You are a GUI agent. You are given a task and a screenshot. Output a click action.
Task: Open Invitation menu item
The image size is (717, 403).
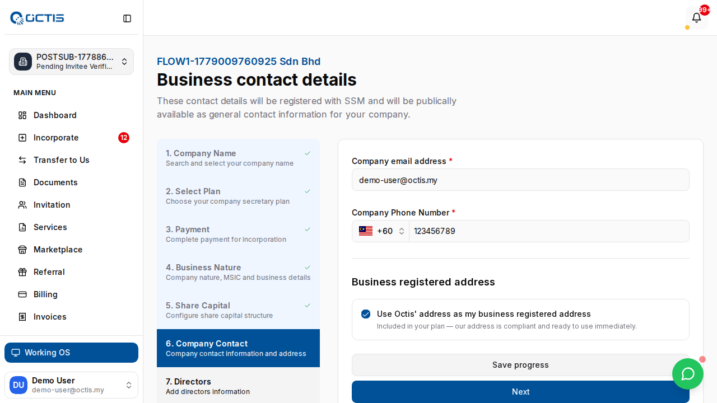coord(71,205)
